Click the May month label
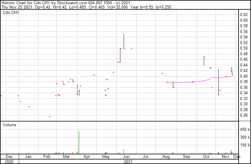 [106, 156]
